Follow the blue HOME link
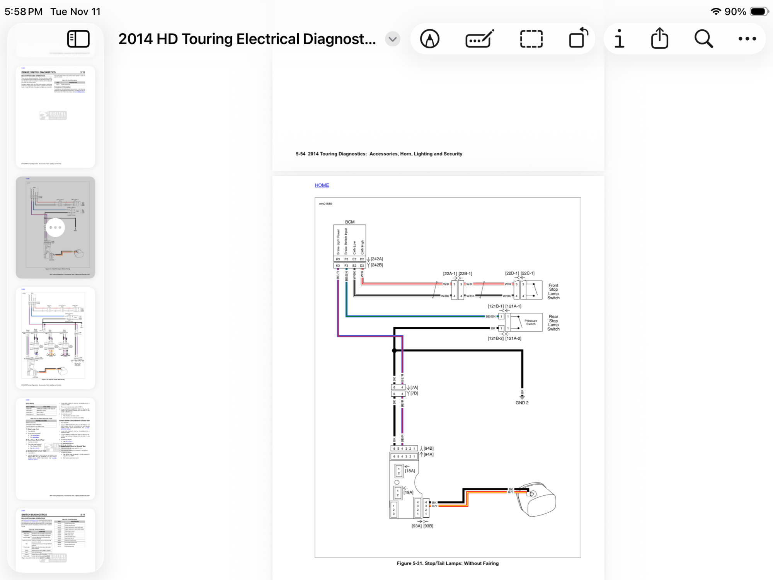 [322, 185]
